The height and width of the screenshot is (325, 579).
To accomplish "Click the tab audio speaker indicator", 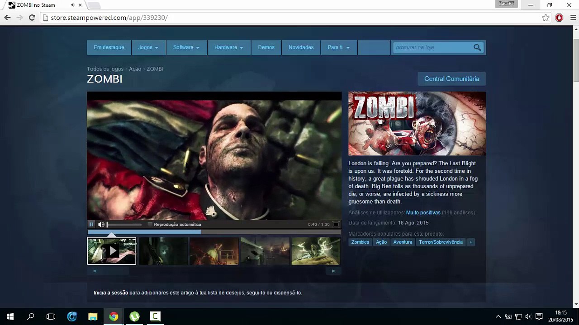I will (73, 5).
